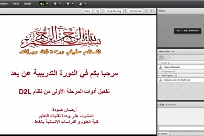Open the Layouts menu

(x=4, y=4)
